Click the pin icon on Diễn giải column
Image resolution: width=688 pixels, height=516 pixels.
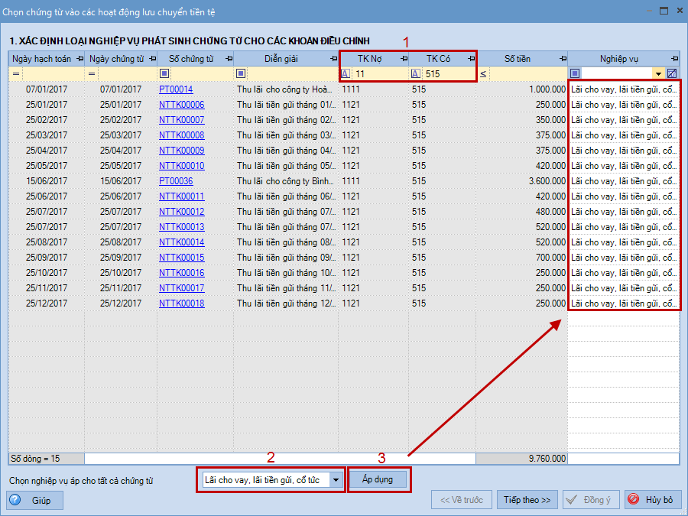click(x=332, y=59)
